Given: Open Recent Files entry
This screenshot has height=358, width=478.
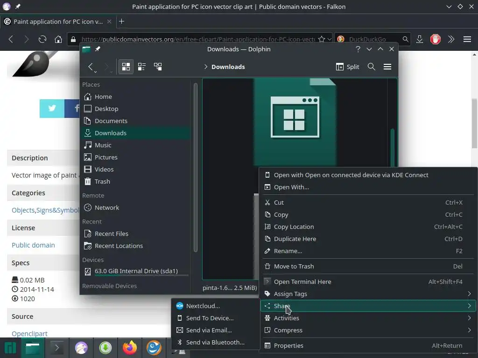Looking at the screenshot, I should coord(136,234).
